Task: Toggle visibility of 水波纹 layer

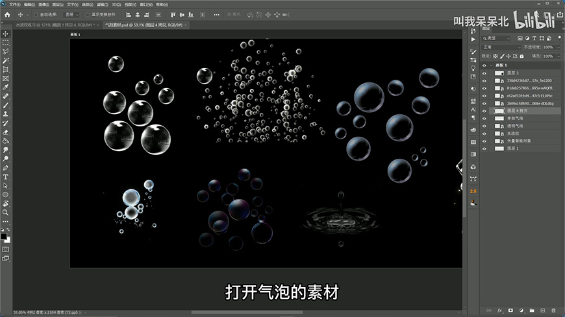Action: pyautogui.click(x=484, y=134)
